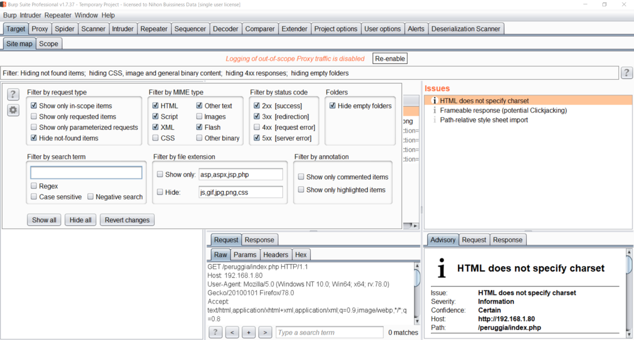Select the Frameable response issue
Screen dimensions: 634x340
coord(503,110)
